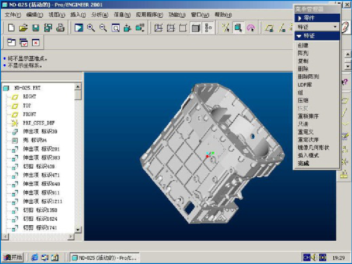This screenshot has width=352, height=264.
Task: Click the 开始 Start button on taskbar
Action: point(13,257)
